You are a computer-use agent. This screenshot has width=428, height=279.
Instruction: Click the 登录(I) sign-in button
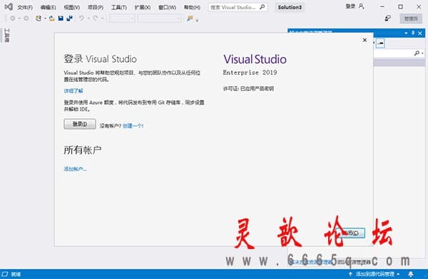80,124
